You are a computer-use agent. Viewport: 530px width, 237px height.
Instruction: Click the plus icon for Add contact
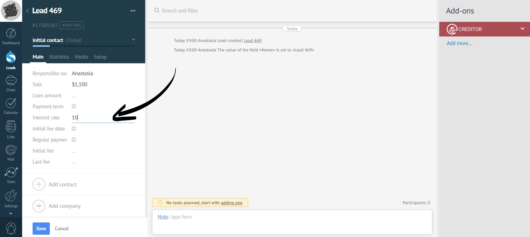pyautogui.click(x=39, y=184)
